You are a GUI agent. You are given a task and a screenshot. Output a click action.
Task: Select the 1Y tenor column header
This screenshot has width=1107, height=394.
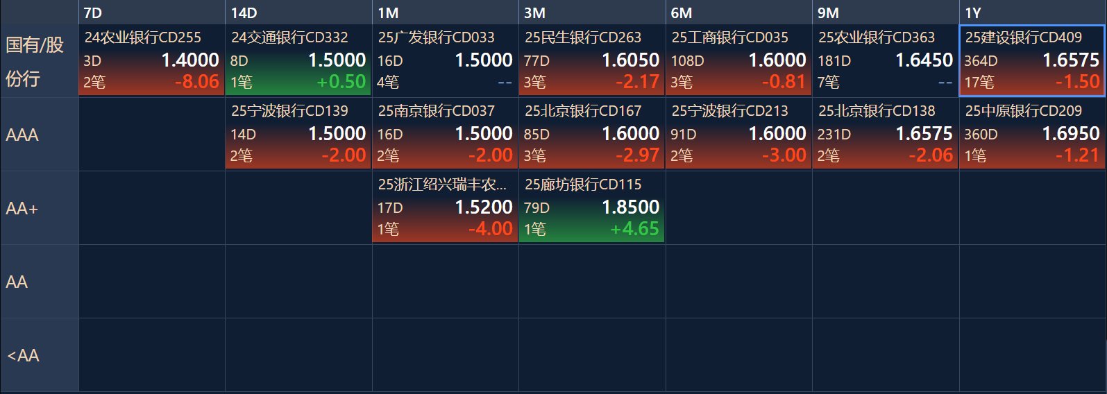(1033, 12)
